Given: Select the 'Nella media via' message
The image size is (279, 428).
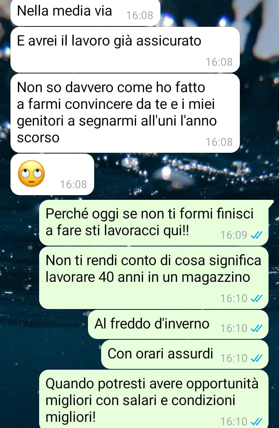Looking at the screenshot, I should [85, 12].
